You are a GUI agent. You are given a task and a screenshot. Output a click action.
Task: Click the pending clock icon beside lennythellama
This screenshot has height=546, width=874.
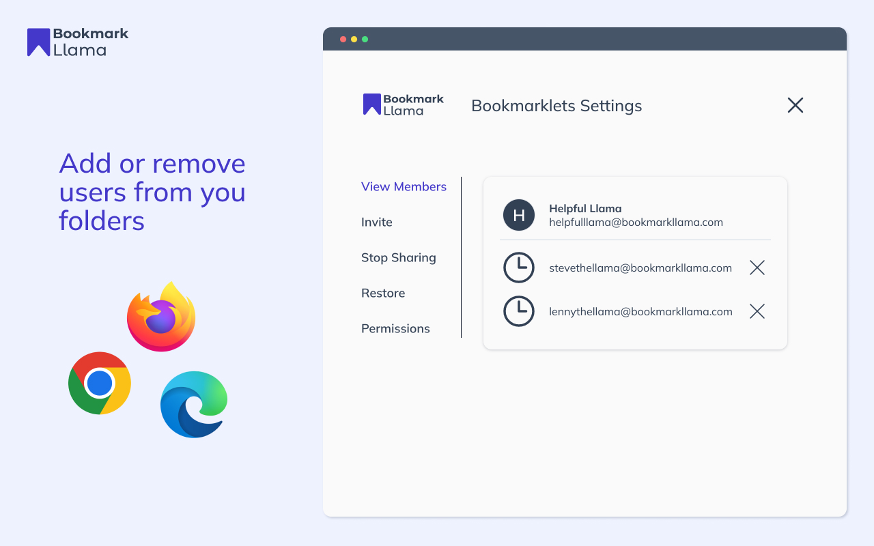(x=519, y=311)
